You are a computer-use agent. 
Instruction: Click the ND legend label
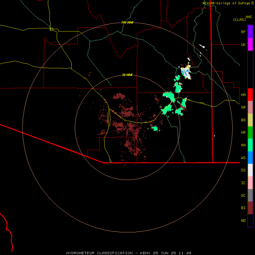[243, 221]
